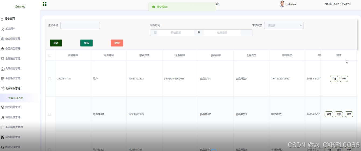Open the admin account dropdown

coord(291,4)
